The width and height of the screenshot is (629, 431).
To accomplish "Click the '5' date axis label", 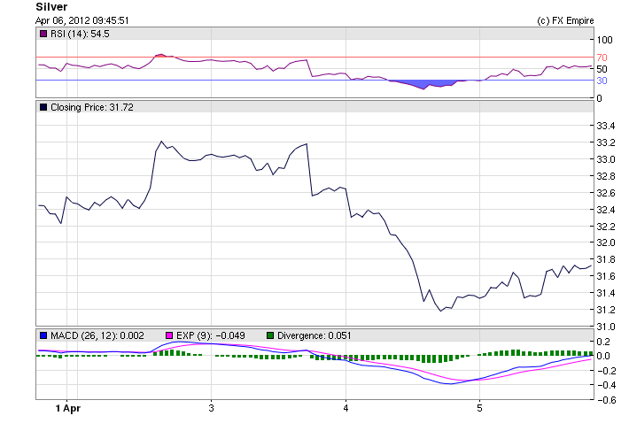I will coord(479,409).
